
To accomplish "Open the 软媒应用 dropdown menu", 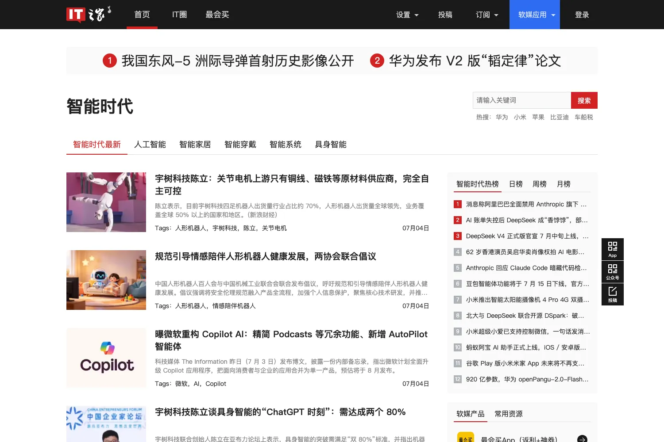I will 535,15.
